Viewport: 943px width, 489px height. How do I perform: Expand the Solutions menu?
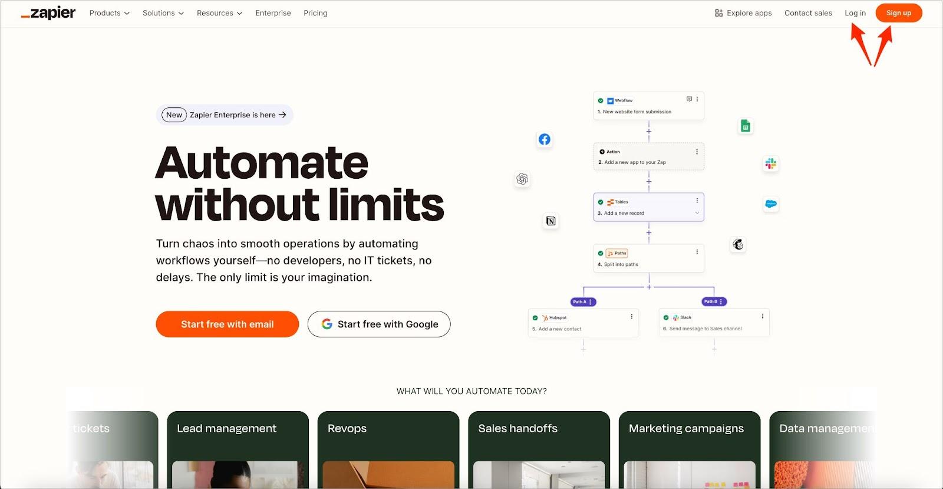pyautogui.click(x=163, y=13)
